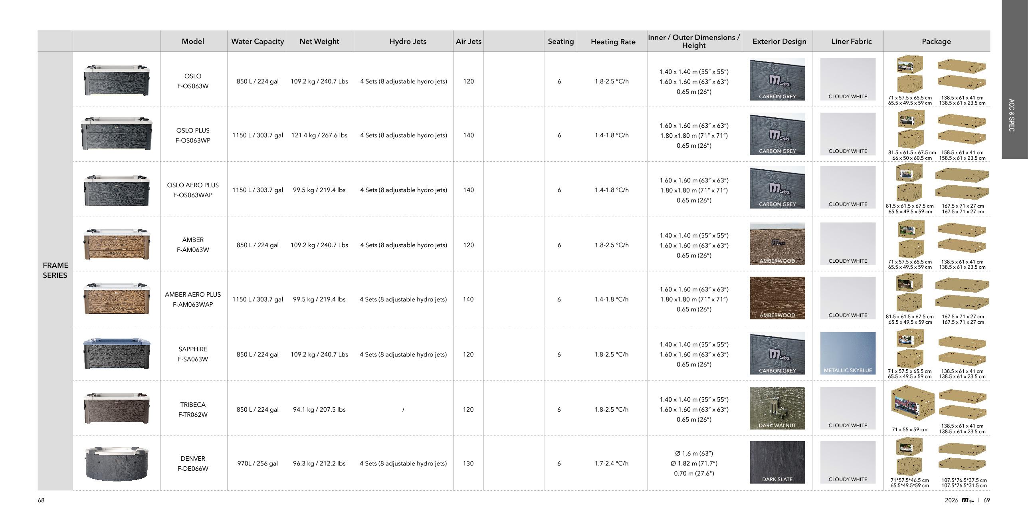
Task: Select the SAPPHIRE spa product photo
Action: click(117, 354)
